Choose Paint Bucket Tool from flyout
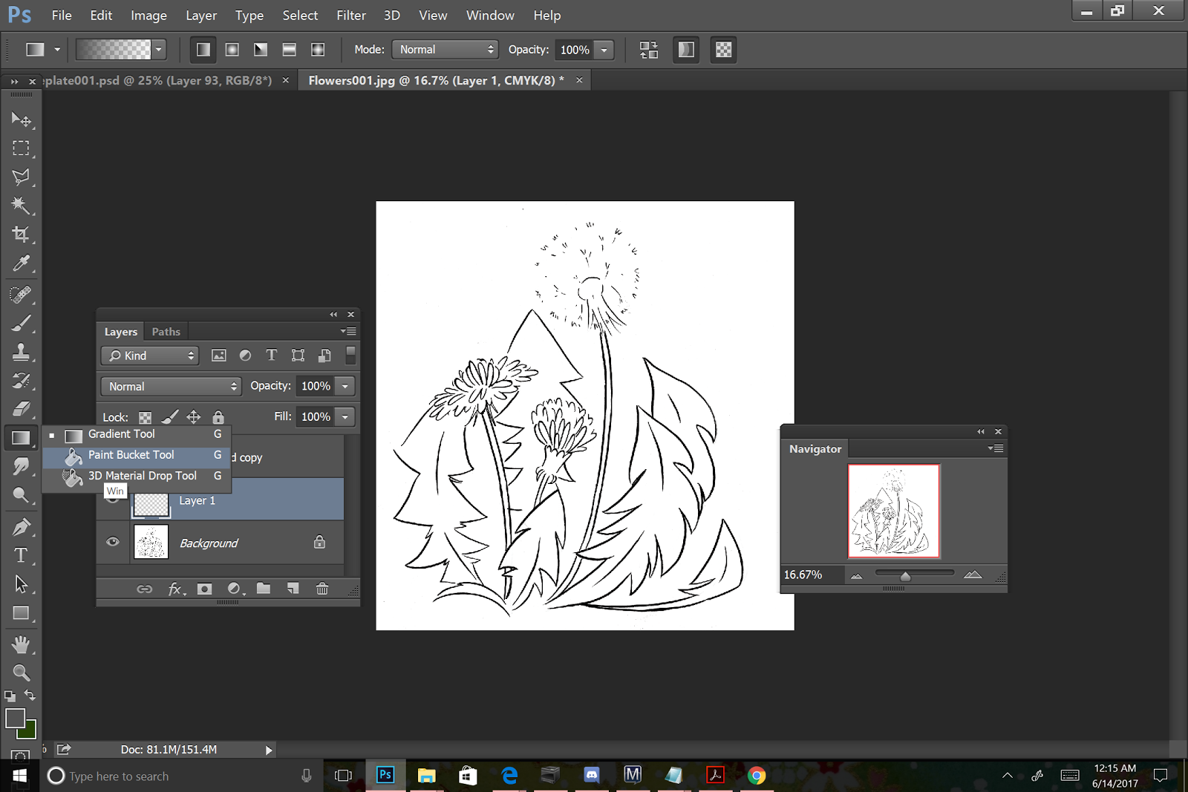The height and width of the screenshot is (792, 1188). tap(131, 455)
